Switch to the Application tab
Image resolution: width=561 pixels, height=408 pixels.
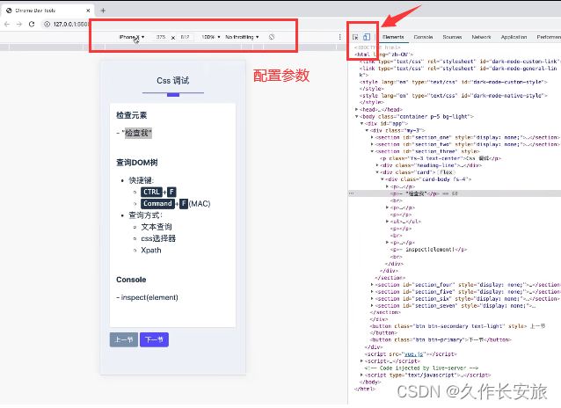click(514, 37)
